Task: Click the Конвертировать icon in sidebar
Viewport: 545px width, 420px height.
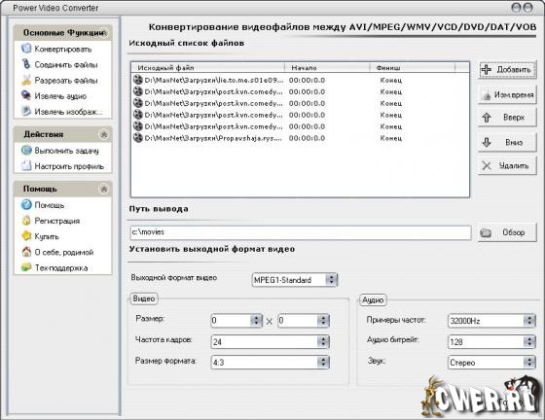Action: coord(26,49)
